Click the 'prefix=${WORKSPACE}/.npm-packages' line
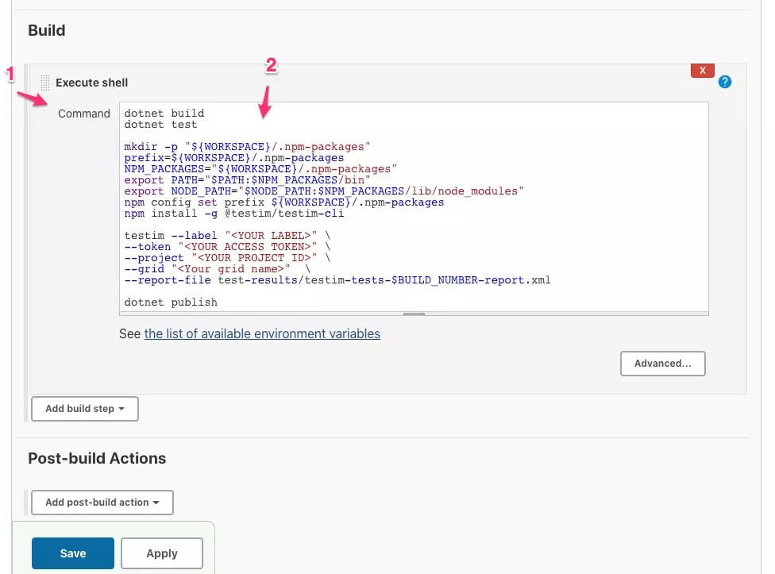 233,157
